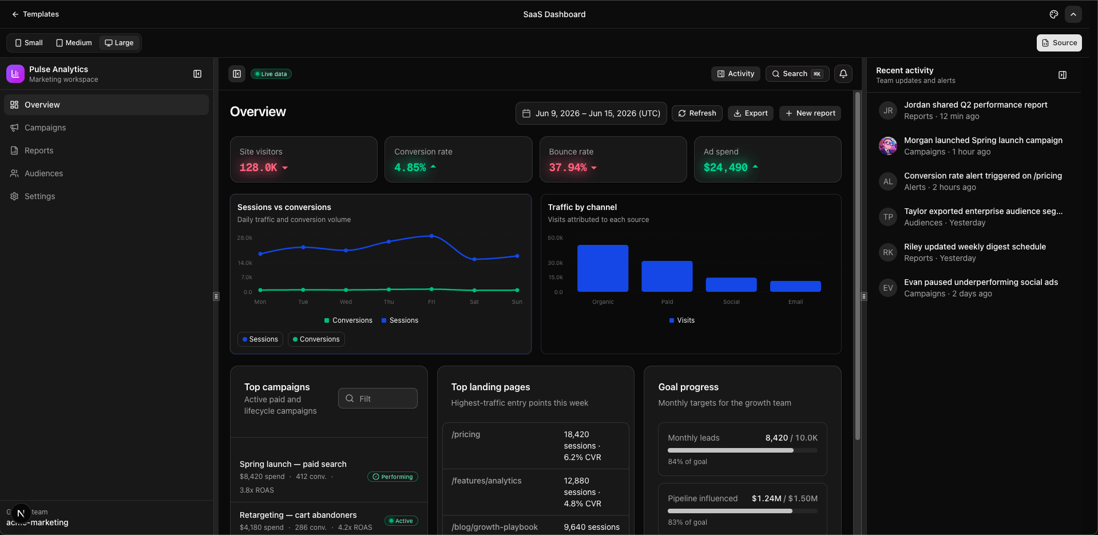
Task: Open the Activity panel button
Action: [736, 74]
